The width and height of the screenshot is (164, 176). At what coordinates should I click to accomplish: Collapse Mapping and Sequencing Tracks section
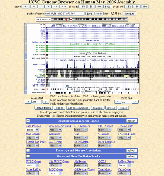(28, 121)
